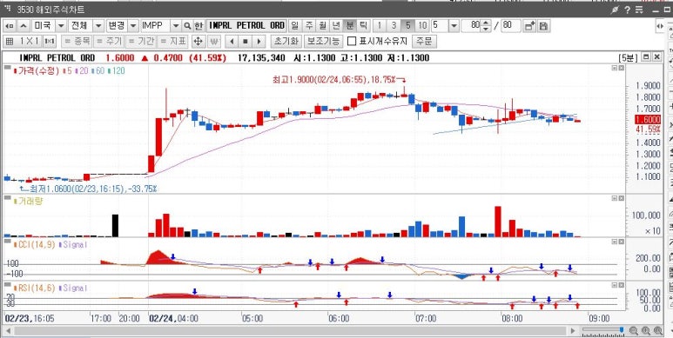Click the small 1x1 layout icon
The height and width of the screenshot is (338, 673).
click(50, 42)
